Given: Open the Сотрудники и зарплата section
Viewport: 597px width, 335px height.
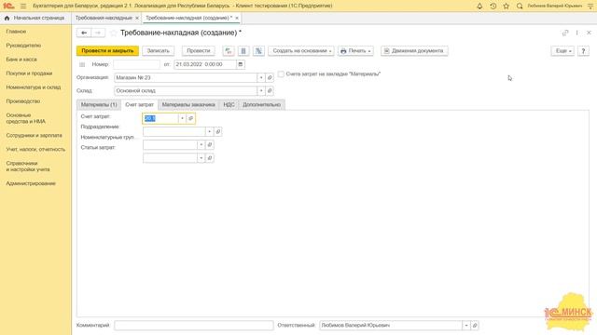Looking at the screenshot, I should pyautogui.click(x=34, y=136).
